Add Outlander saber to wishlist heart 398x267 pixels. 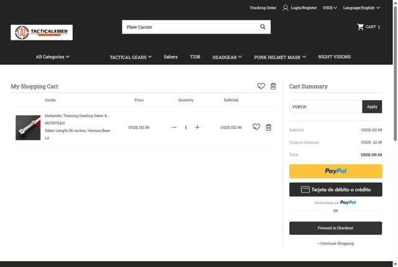[256, 127]
